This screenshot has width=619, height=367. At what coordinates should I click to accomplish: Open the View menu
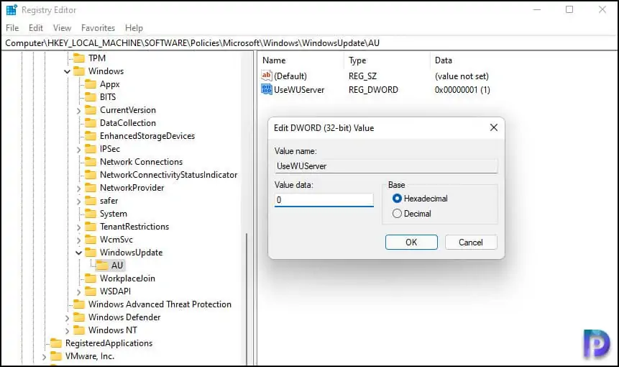point(62,28)
